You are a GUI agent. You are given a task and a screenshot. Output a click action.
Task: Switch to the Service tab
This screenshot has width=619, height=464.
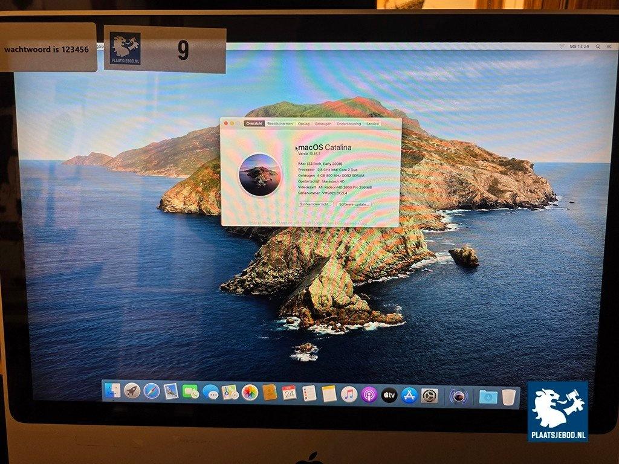pyautogui.click(x=372, y=124)
